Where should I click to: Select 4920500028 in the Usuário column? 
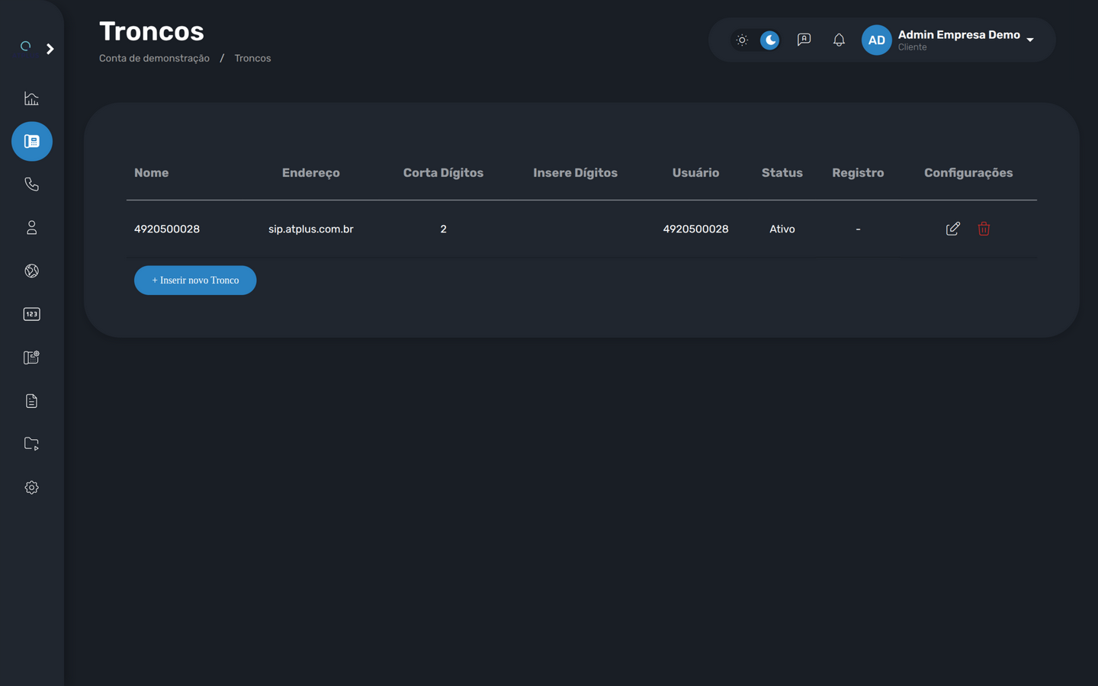(695, 229)
